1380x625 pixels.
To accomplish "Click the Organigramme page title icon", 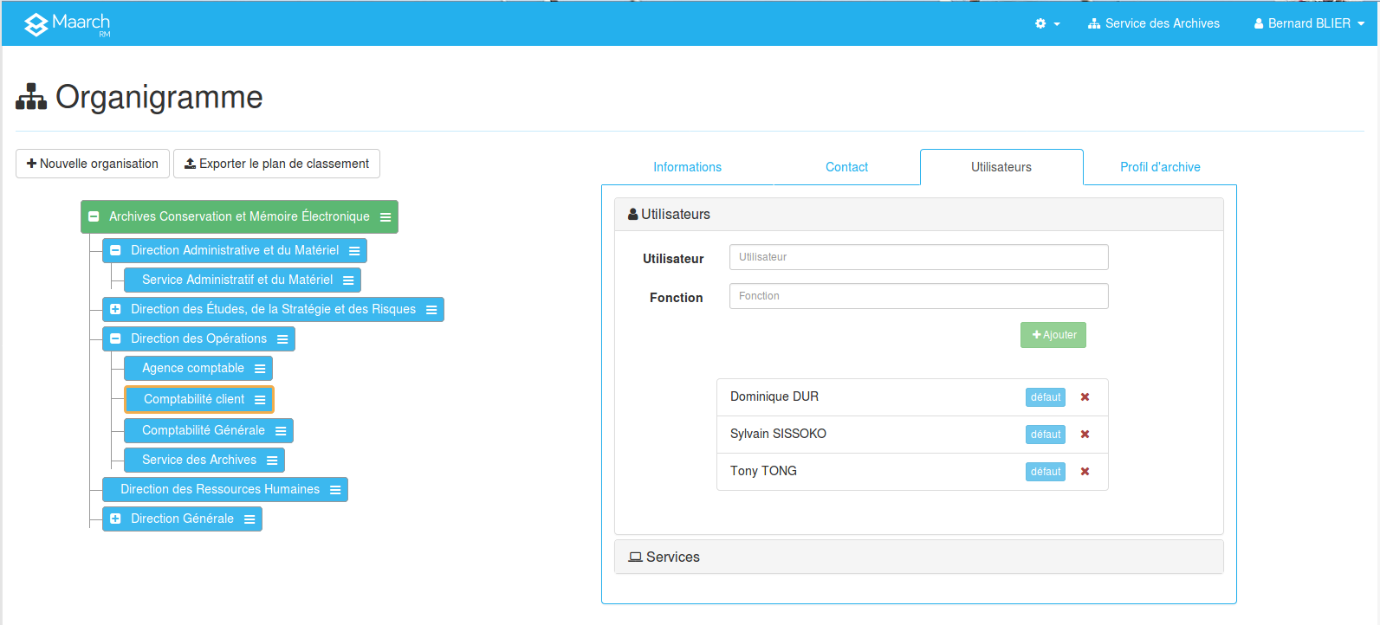I will point(31,97).
